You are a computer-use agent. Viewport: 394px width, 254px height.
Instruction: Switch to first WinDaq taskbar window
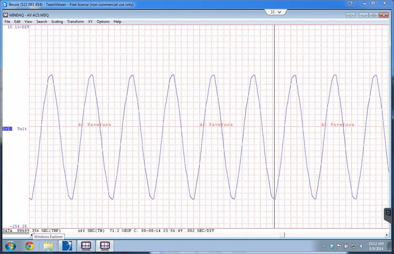click(x=86, y=246)
